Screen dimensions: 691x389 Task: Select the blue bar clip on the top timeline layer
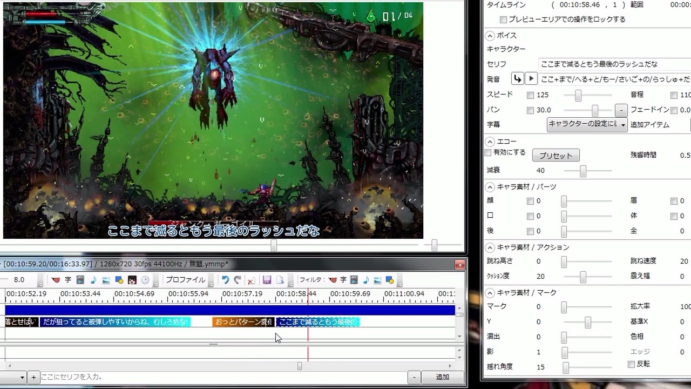point(230,310)
